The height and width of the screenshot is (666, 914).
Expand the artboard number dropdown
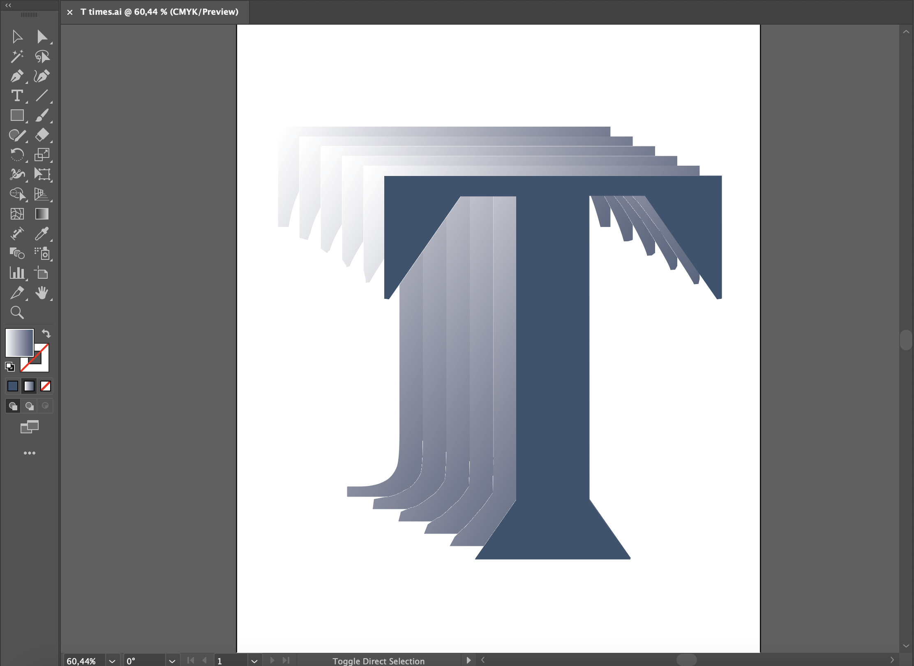tap(254, 661)
